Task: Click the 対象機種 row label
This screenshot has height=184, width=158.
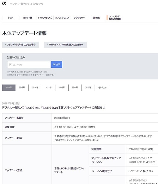Action: 9,127
